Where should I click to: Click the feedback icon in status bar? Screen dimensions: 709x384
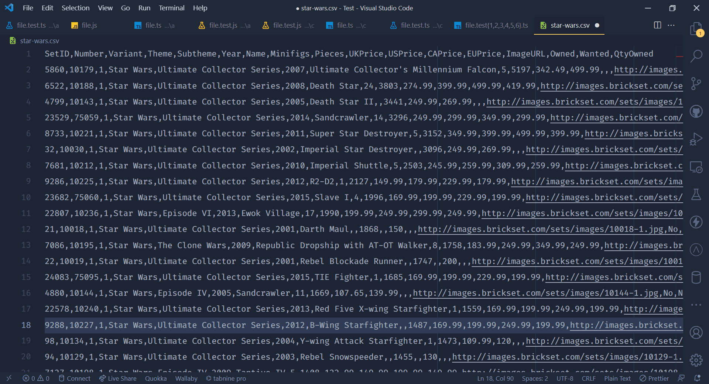pos(681,378)
